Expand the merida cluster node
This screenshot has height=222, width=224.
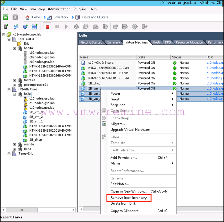click(x=14, y=144)
